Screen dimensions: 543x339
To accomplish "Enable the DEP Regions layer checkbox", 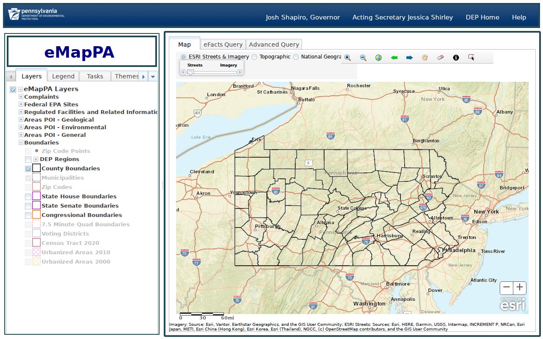I will pyautogui.click(x=28, y=159).
